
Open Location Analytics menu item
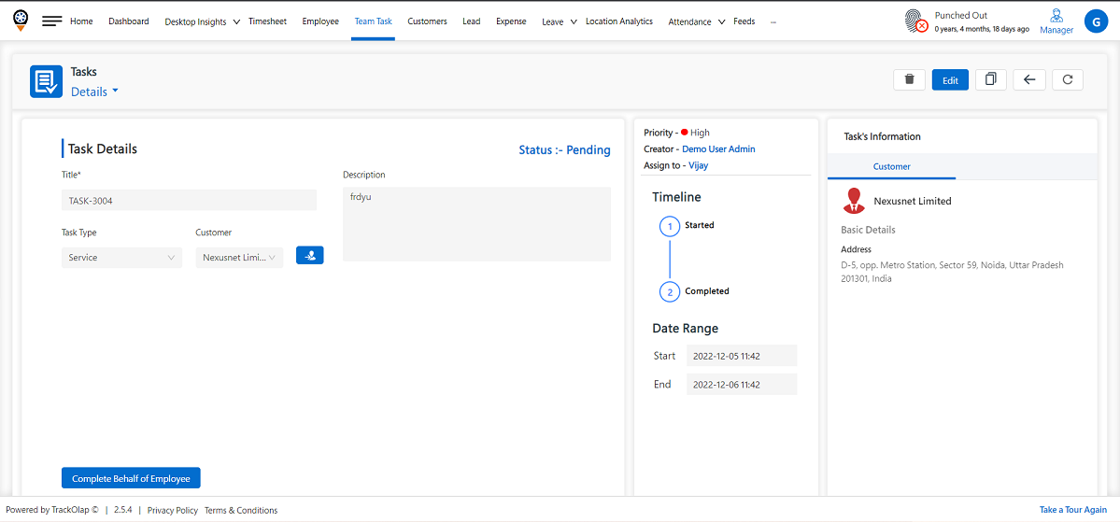click(x=619, y=21)
